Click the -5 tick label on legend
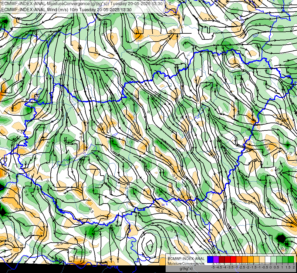297x273 pixels. click(x=213, y=267)
